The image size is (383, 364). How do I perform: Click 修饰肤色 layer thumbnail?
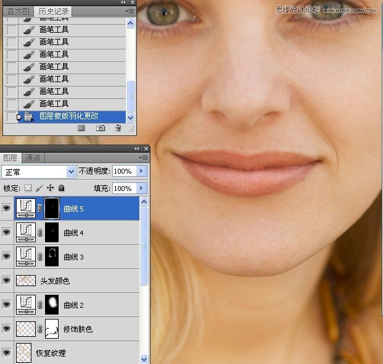pos(26,329)
